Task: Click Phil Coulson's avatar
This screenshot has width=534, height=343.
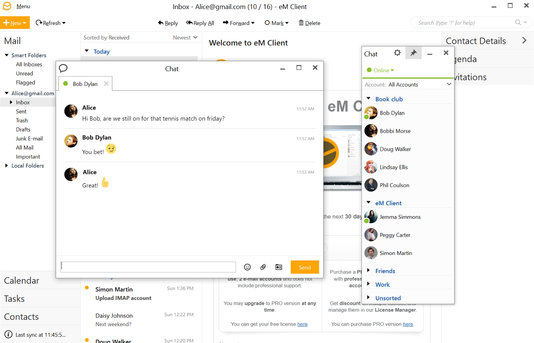Action: [x=371, y=185]
